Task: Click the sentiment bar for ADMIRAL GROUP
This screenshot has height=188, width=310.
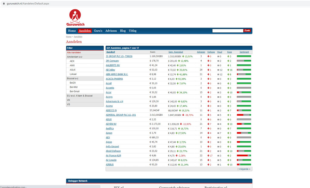Action: click(x=244, y=115)
